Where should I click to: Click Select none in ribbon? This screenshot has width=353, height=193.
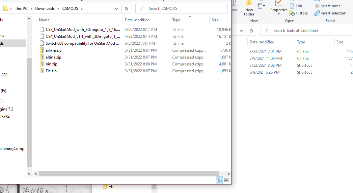[328, 6]
